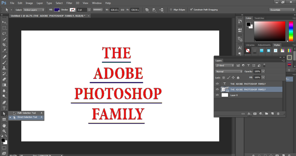Select the Eraser tool
Screen dimensions: 296x156
click(x=4, y=79)
